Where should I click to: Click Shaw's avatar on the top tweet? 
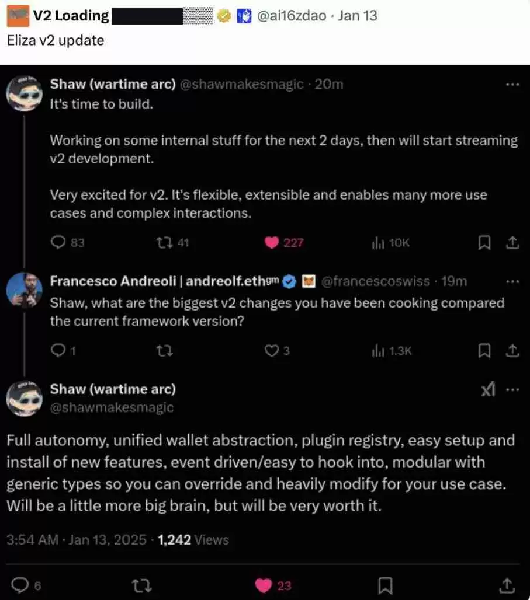tap(24, 92)
